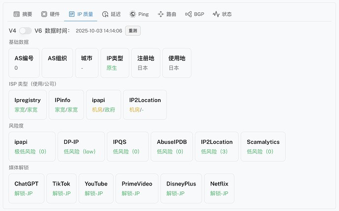339x211 pixels.
Task: Click the V6 label
Action: coord(38,30)
